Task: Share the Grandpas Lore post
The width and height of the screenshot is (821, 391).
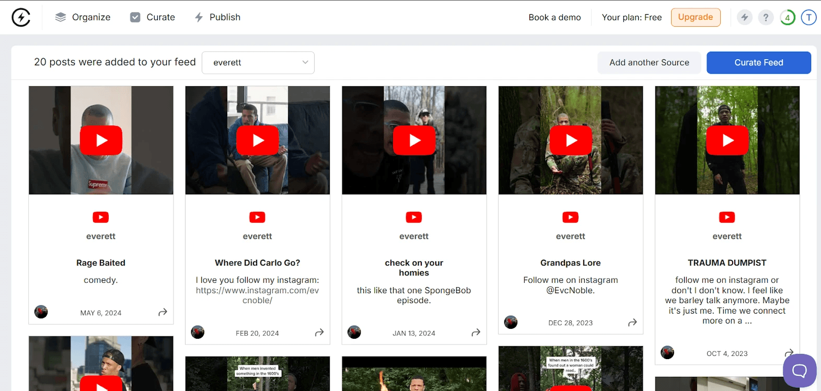Action: (x=632, y=323)
